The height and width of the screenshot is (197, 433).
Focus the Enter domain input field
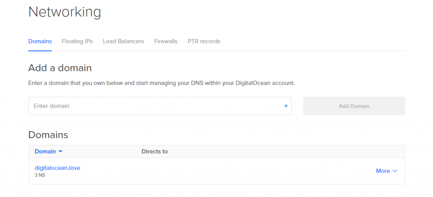156,106
